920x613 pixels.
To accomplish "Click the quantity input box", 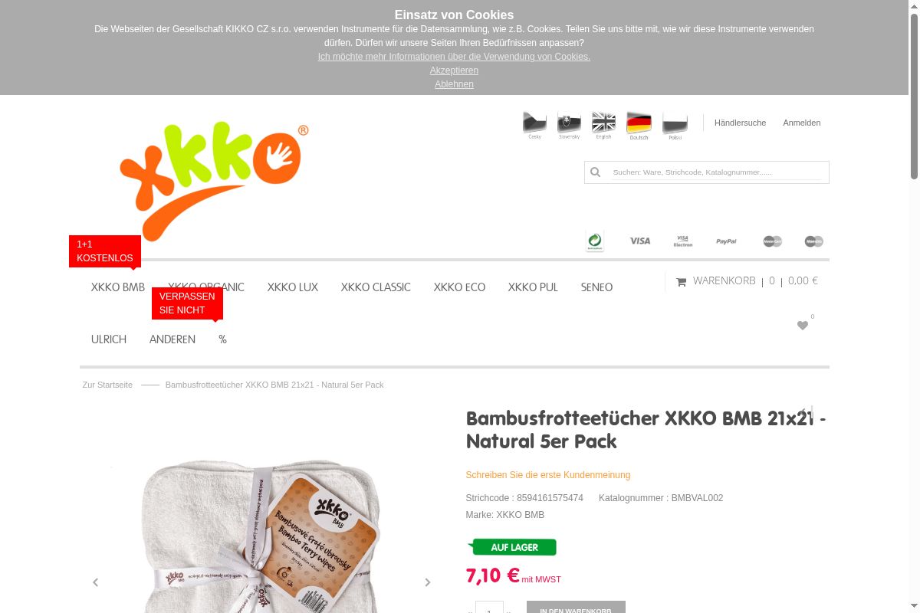I will (x=489, y=607).
